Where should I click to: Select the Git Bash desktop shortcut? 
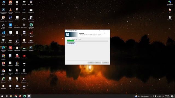[x=17, y=64]
